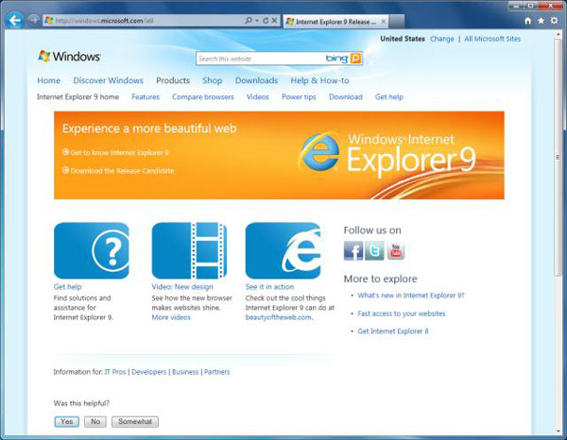Focus the Search this website box

(260, 59)
